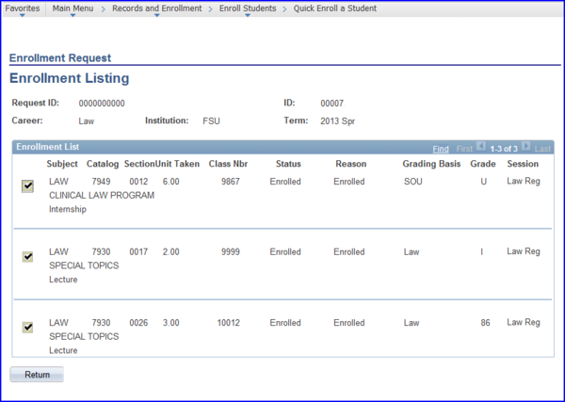
Task: Click the Grade column header
Action: [483, 164]
